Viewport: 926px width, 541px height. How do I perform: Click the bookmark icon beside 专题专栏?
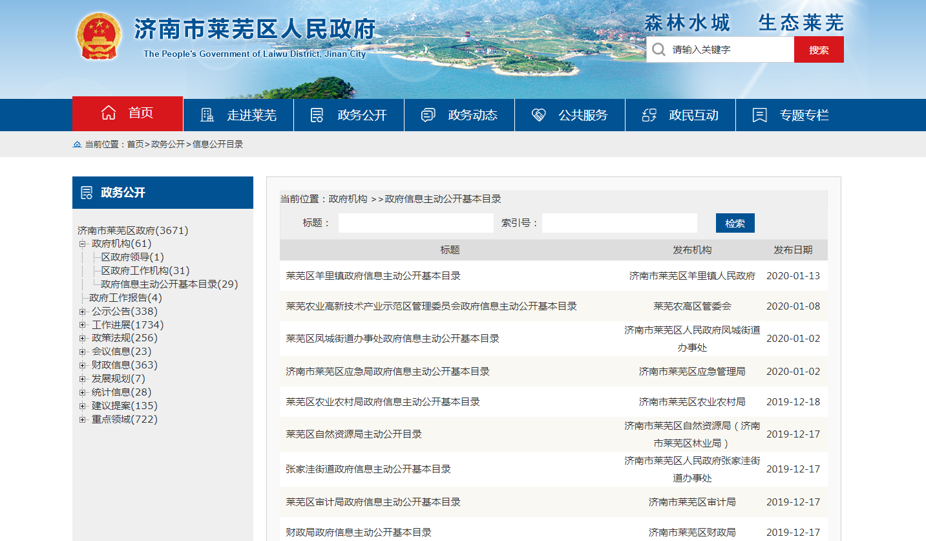coord(760,115)
